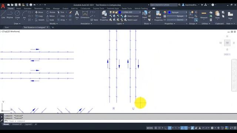Click the Erase pencil icon
The image size is (237, 133).
click(x=70, y=12)
